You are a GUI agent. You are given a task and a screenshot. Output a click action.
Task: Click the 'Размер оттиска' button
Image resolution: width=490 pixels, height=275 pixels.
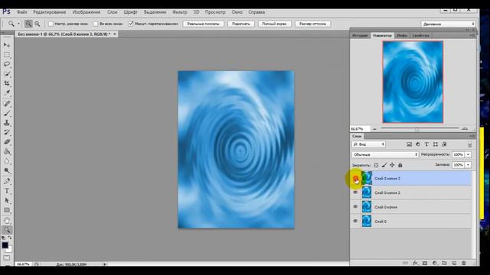pyautogui.click(x=312, y=24)
